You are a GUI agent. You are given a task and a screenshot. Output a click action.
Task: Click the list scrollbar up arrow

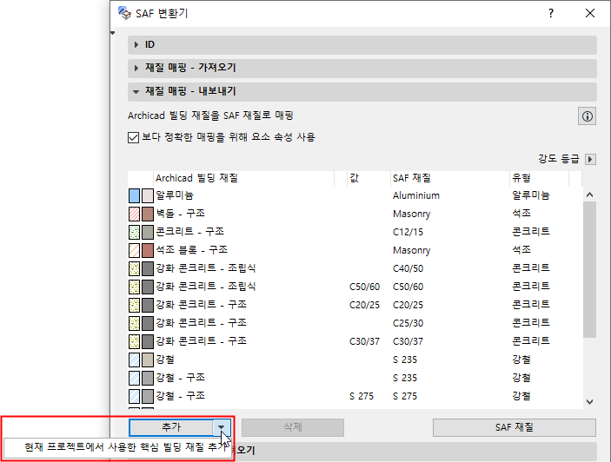pos(589,195)
